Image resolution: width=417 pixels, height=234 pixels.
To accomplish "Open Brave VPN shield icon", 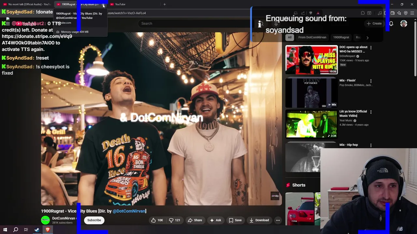I will 406,13.
